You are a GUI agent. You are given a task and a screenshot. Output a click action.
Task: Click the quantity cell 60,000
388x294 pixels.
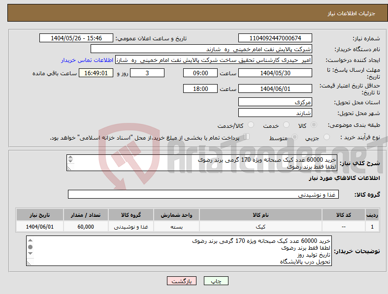pyautogui.click(x=86, y=227)
